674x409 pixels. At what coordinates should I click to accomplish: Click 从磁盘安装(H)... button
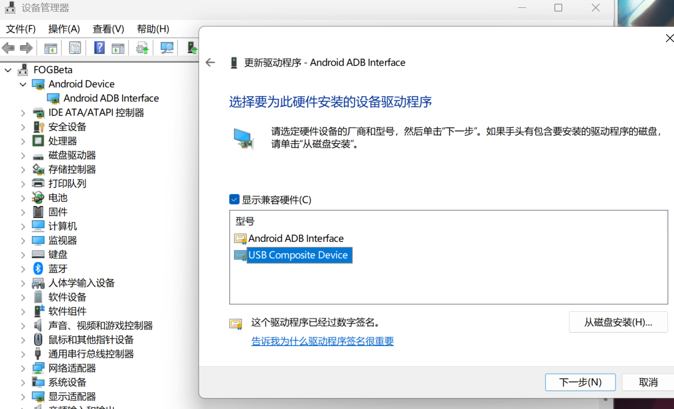618,322
